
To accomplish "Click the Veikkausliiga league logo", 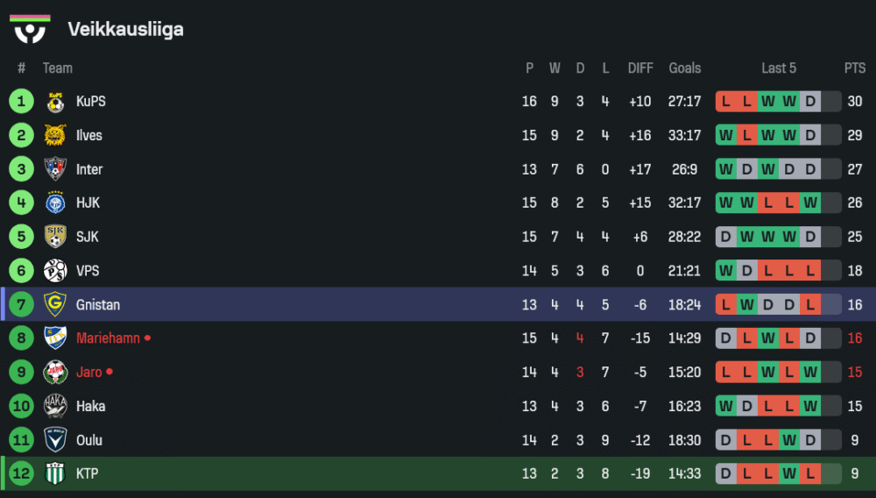I will tap(30, 29).
